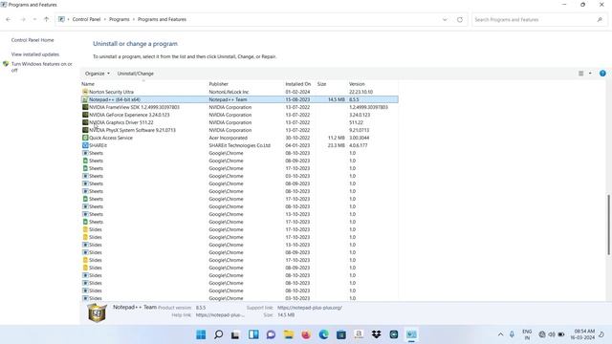Sort by the Publisher column header
Image resolution: width=612 pixels, height=344 pixels.
219,84
